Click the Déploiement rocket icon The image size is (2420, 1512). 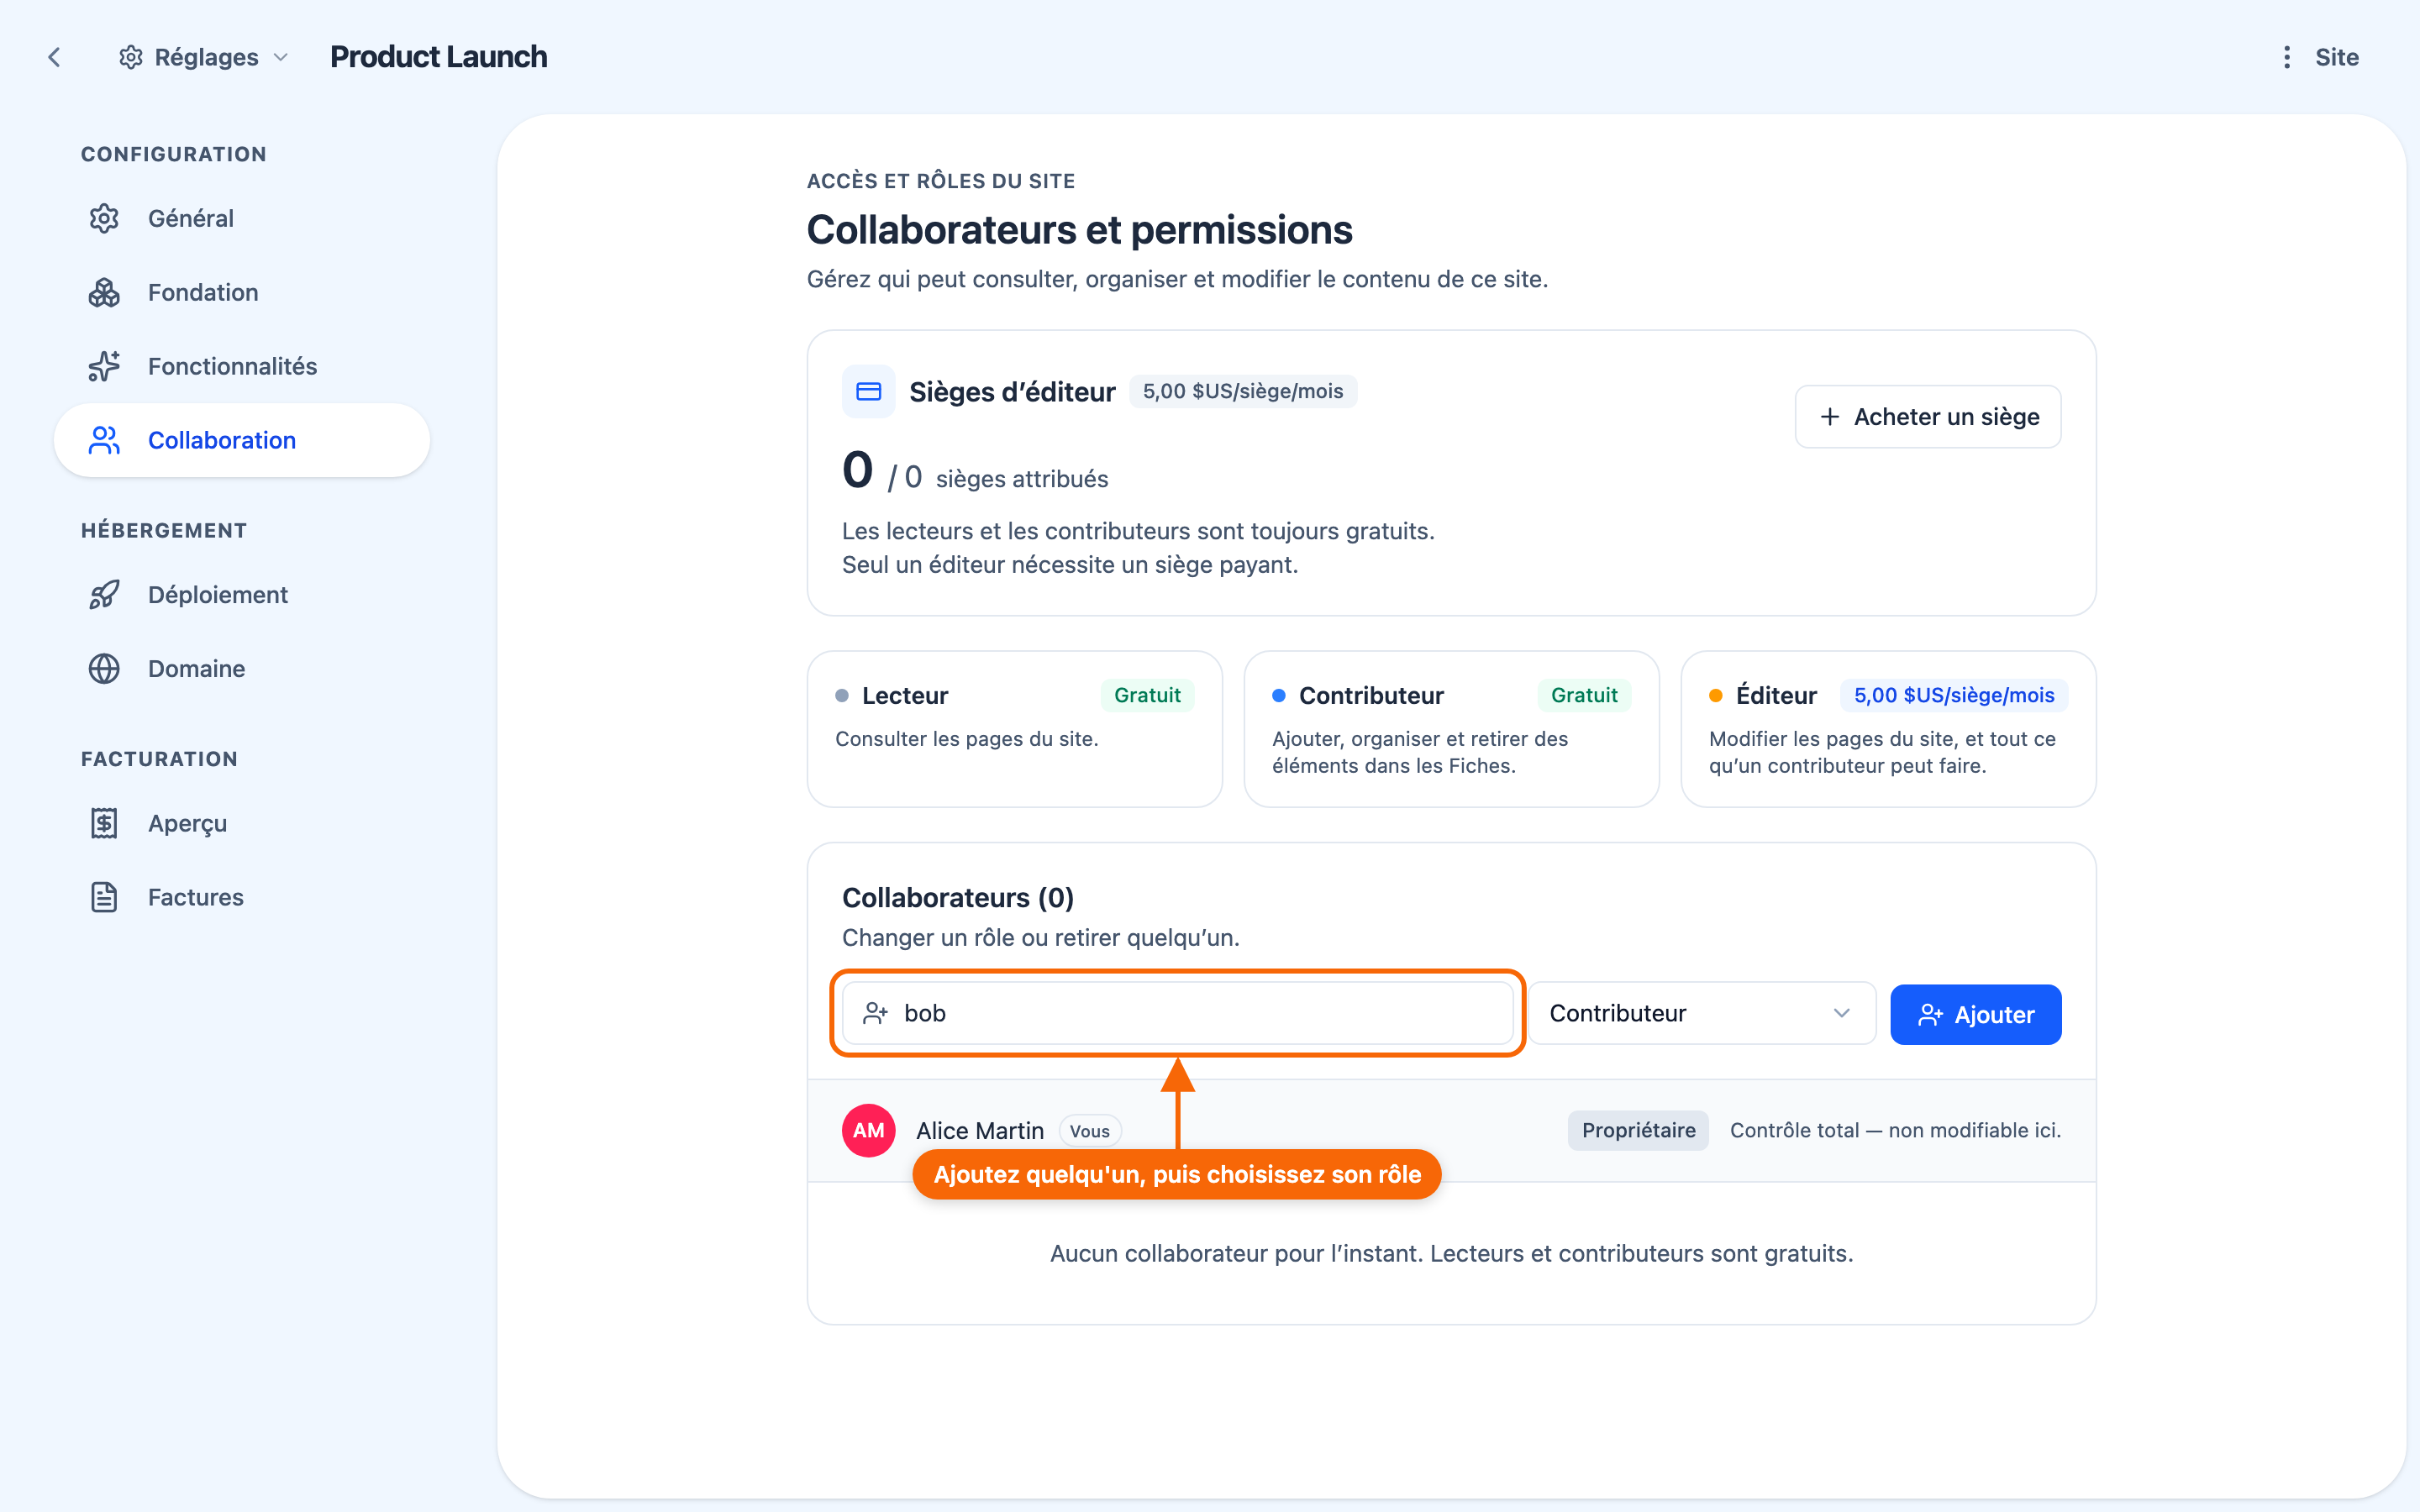pos(104,595)
